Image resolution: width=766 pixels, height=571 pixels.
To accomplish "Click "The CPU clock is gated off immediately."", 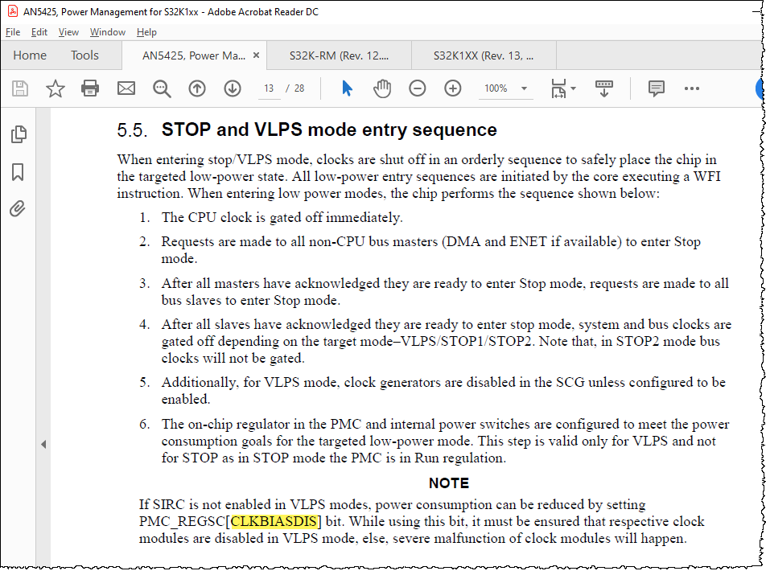I will tap(282, 217).
